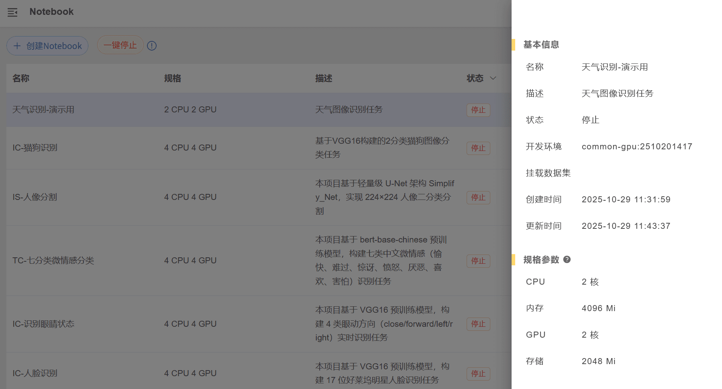
Task: Click 停止 status tag for 天气识别-演示用
Action: pos(478,110)
